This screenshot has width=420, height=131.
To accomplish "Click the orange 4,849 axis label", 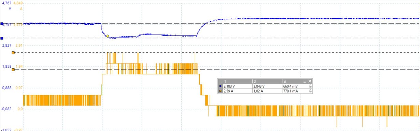I will pos(18,3).
